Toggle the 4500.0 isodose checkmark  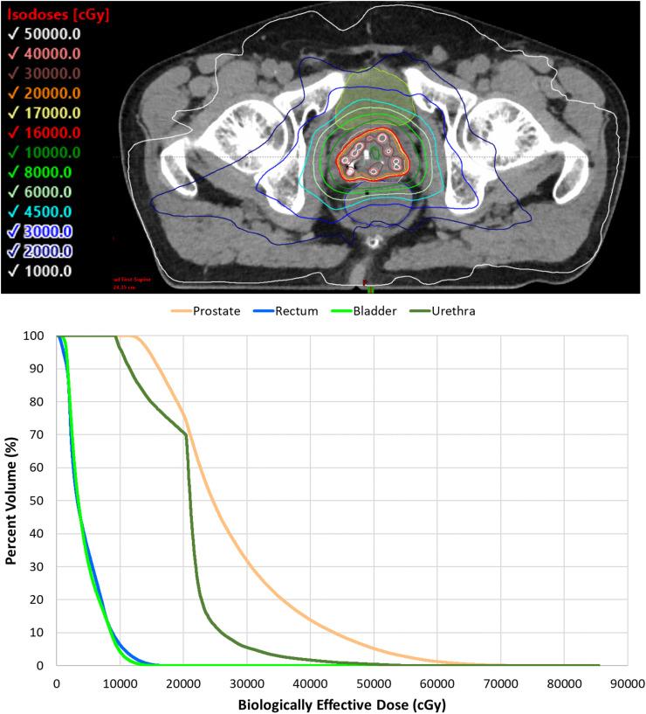[x=14, y=211]
